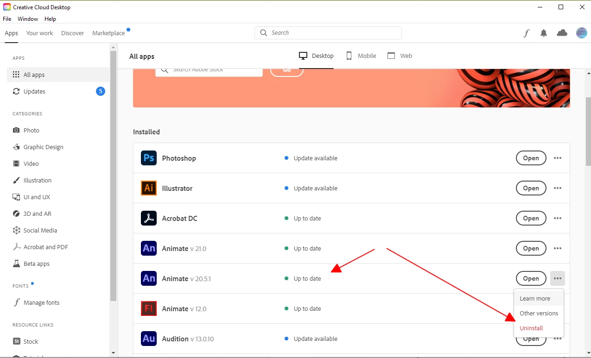Select the Desktop platform tab

pos(316,56)
